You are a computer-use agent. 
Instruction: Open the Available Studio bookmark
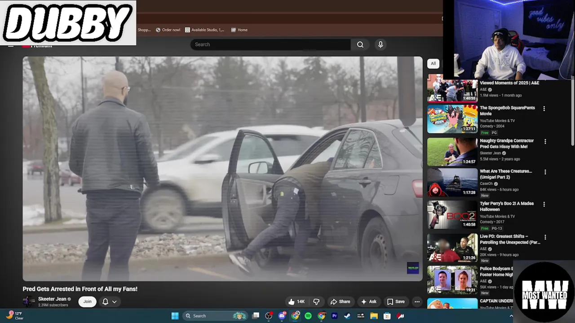point(204,30)
